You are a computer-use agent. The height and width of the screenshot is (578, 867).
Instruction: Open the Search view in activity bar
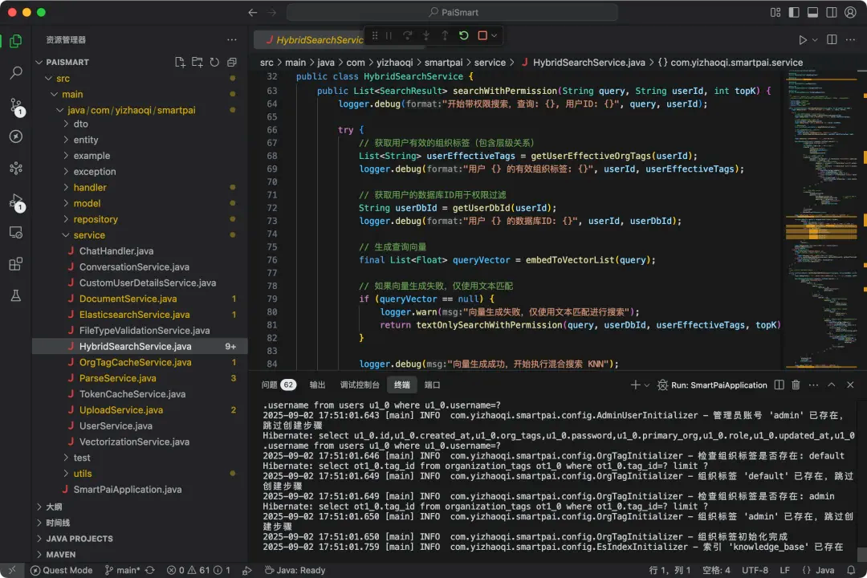[15, 73]
